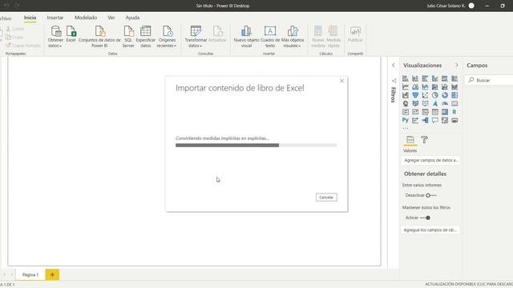
Task: Click the Actualización disponible status link
Action: point(469,284)
